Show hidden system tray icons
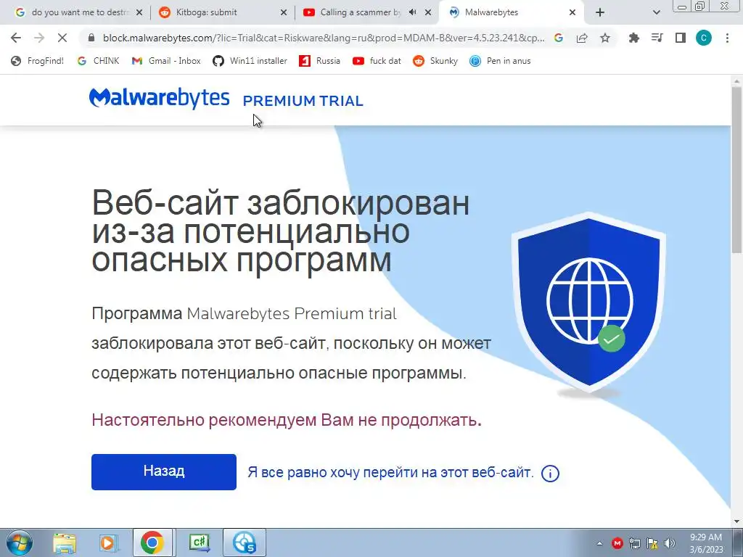Viewport: 743px width, 557px height. coord(599,543)
